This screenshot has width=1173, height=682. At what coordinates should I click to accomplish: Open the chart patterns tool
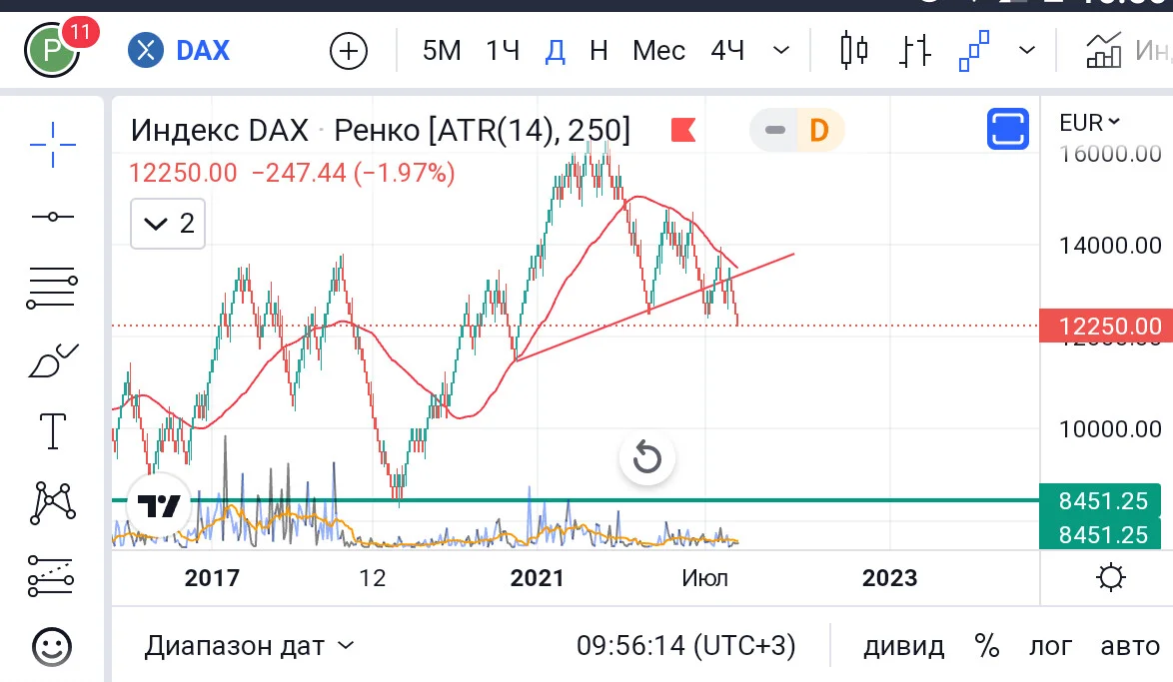click(x=52, y=503)
